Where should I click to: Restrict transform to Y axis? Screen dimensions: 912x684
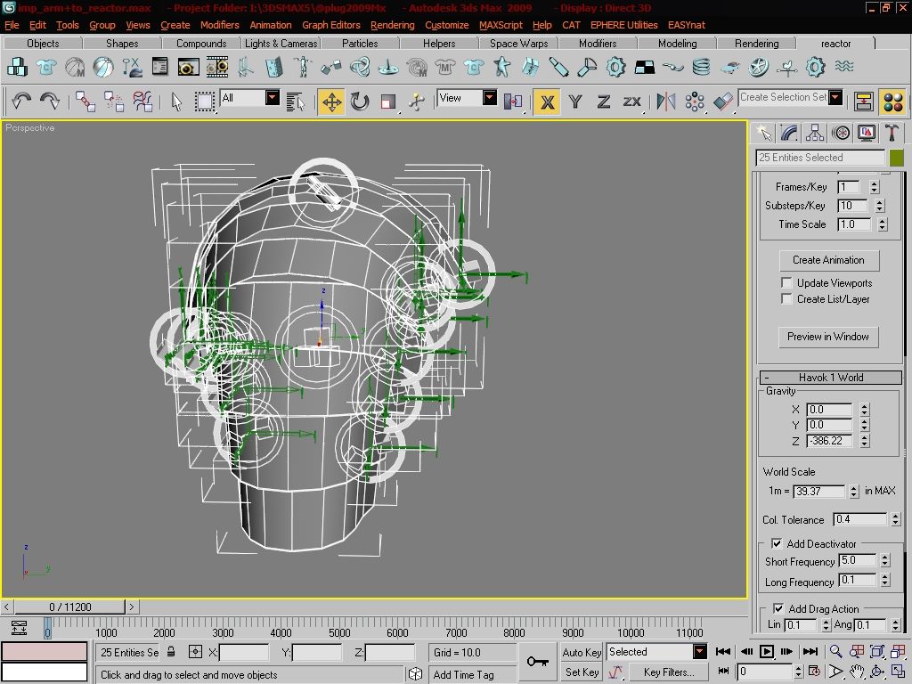[x=575, y=102]
